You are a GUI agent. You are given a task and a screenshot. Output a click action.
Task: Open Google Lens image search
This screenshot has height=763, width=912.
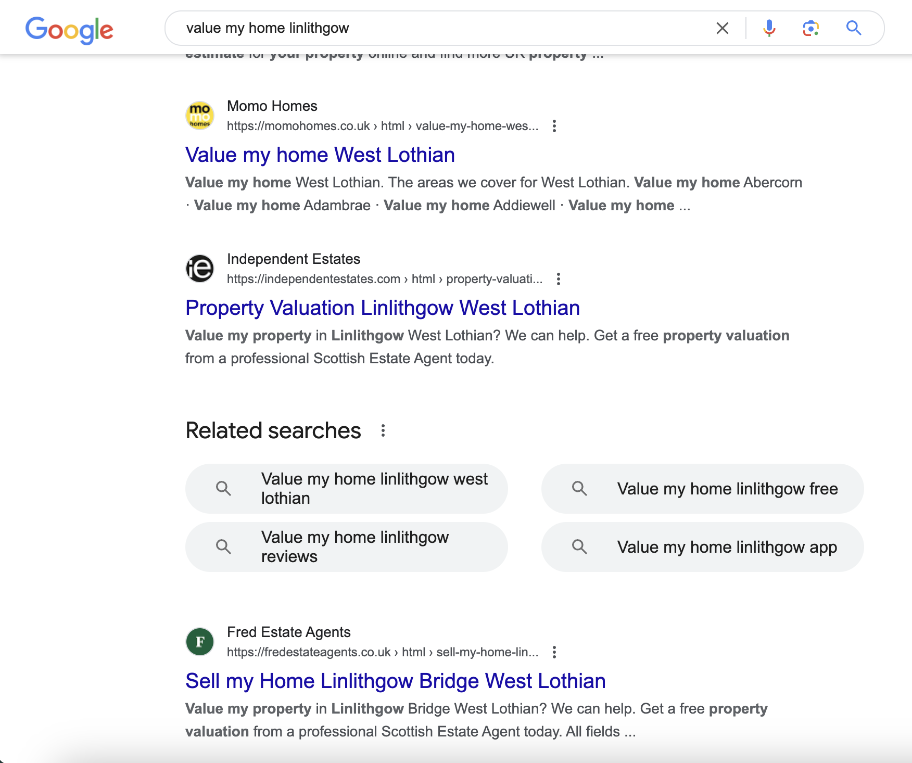pos(810,28)
